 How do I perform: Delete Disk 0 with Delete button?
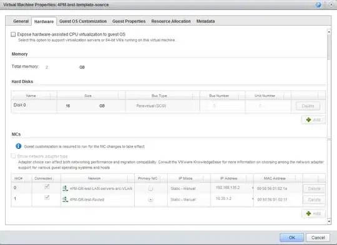coord(308,106)
